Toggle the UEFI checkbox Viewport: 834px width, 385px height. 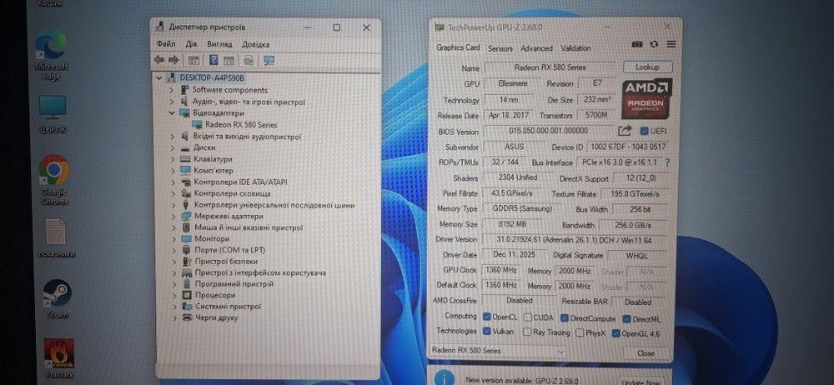click(644, 131)
